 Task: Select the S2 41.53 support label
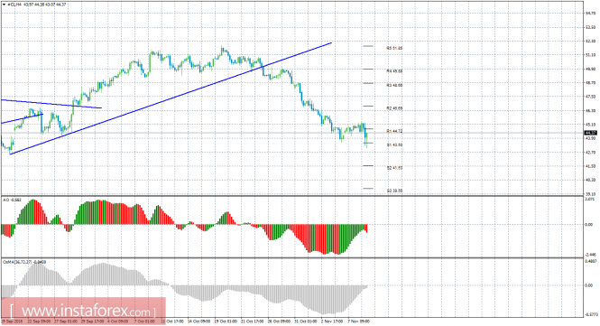coord(394,168)
